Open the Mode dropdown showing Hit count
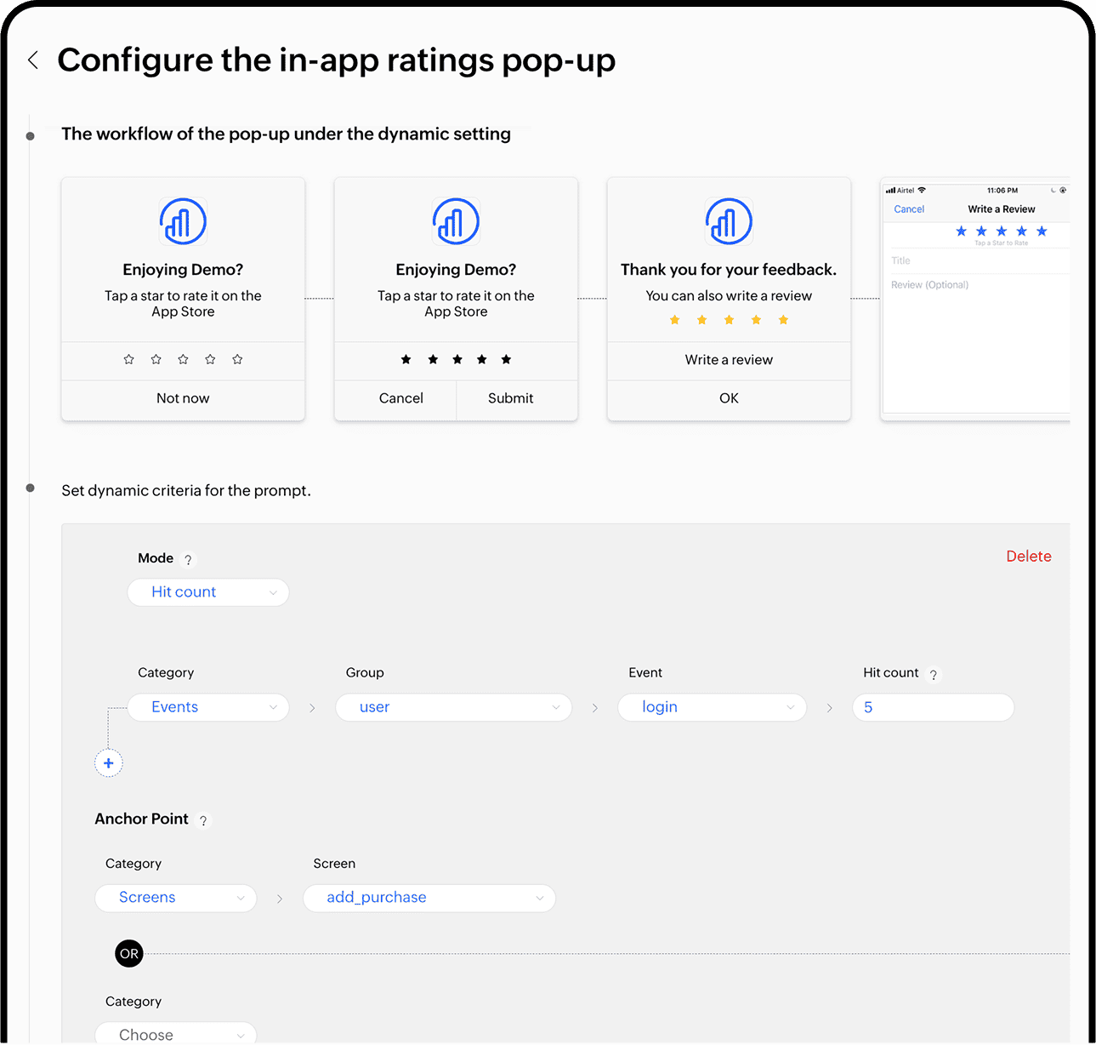The image size is (1096, 1045). [x=208, y=592]
